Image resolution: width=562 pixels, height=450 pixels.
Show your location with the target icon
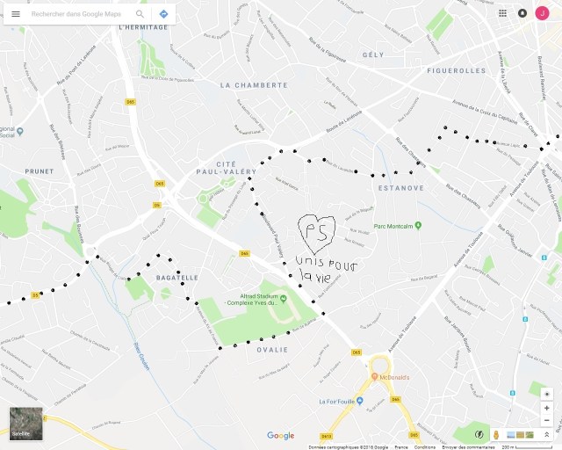point(547,394)
